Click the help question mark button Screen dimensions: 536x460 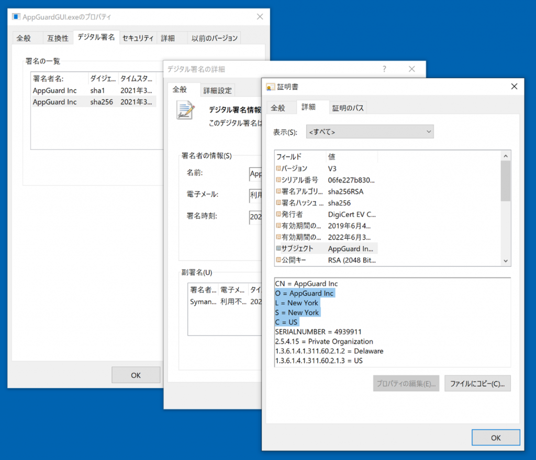coord(384,69)
